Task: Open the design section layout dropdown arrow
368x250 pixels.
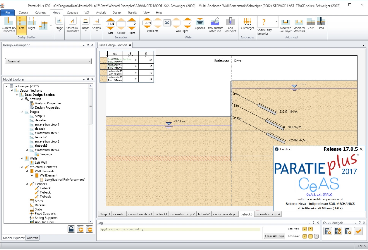Action: click(51, 26)
